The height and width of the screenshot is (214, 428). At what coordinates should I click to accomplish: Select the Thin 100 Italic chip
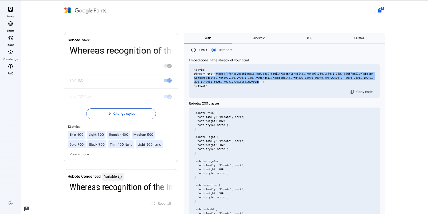[121, 144]
